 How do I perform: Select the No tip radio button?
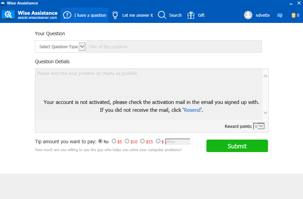(x=100, y=141)
